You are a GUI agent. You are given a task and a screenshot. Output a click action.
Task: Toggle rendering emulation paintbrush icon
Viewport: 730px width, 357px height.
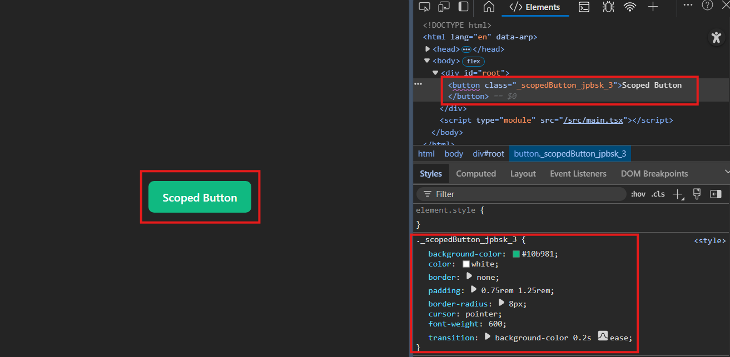[x=697, y=194]
